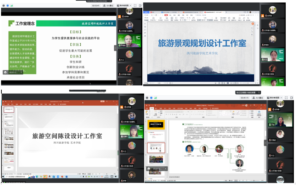The height and width of the screenshot is (185, 296).
Task: Select slide 4 photo-grid thumbnail in 工作室简介 PowerPoint
Action: [x=156, y=160]
